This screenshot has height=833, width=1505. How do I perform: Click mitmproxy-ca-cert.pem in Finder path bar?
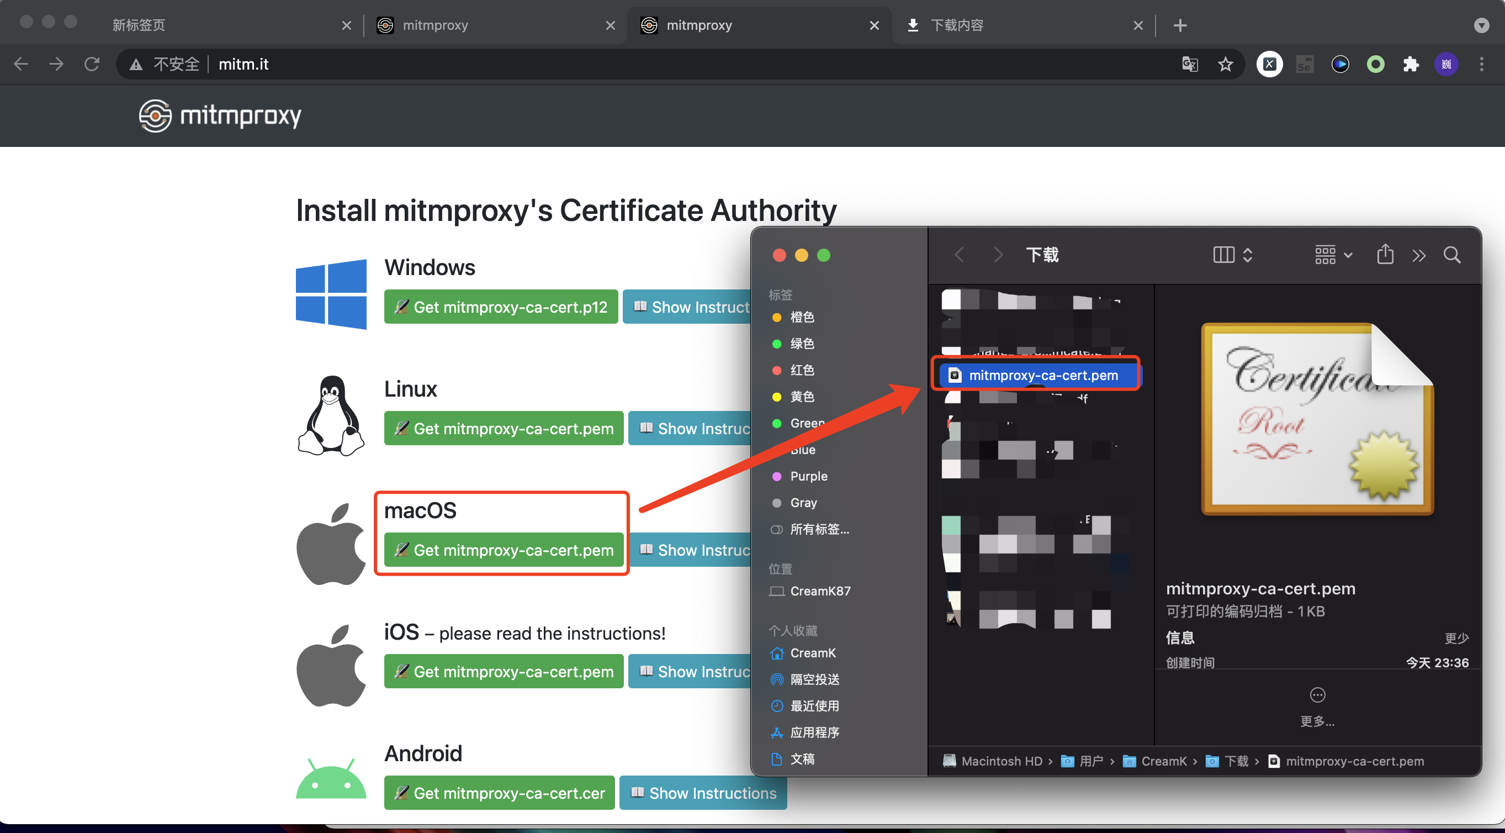click(1346, 761)
